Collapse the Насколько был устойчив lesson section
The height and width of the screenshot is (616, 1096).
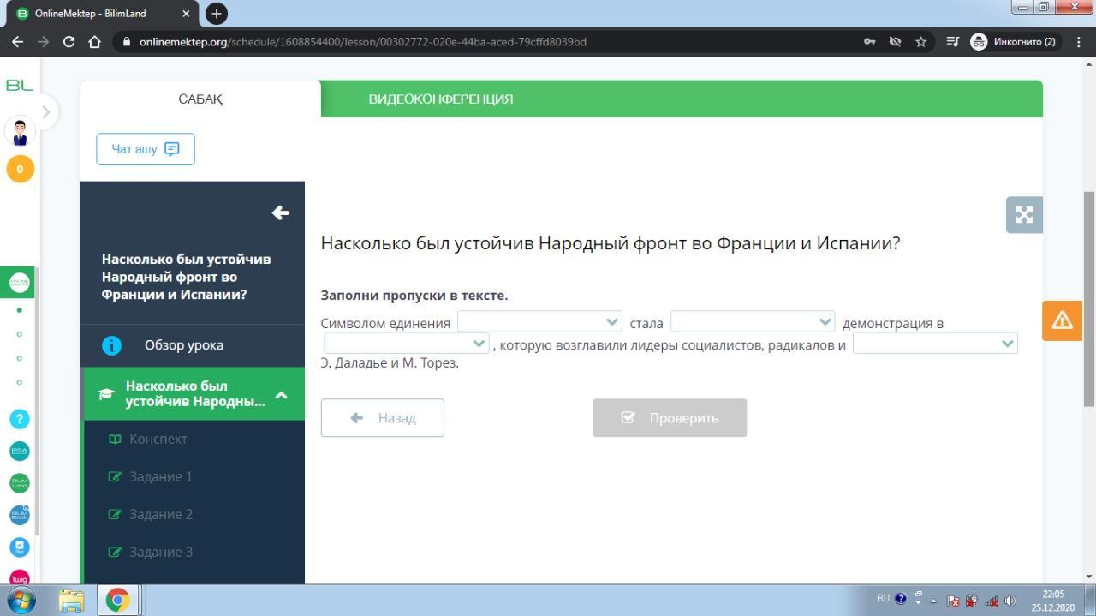point(281,395)
